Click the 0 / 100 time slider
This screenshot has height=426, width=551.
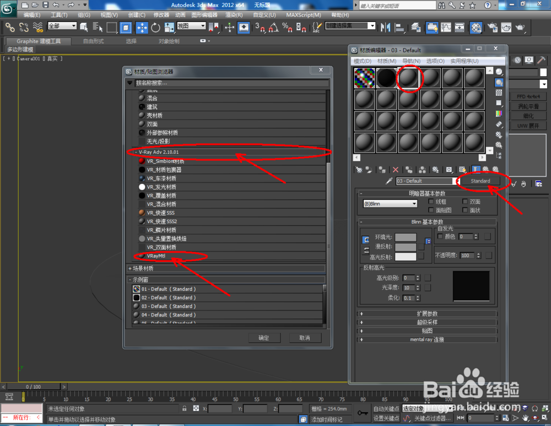pyautogui.click(x=34, y=387)
